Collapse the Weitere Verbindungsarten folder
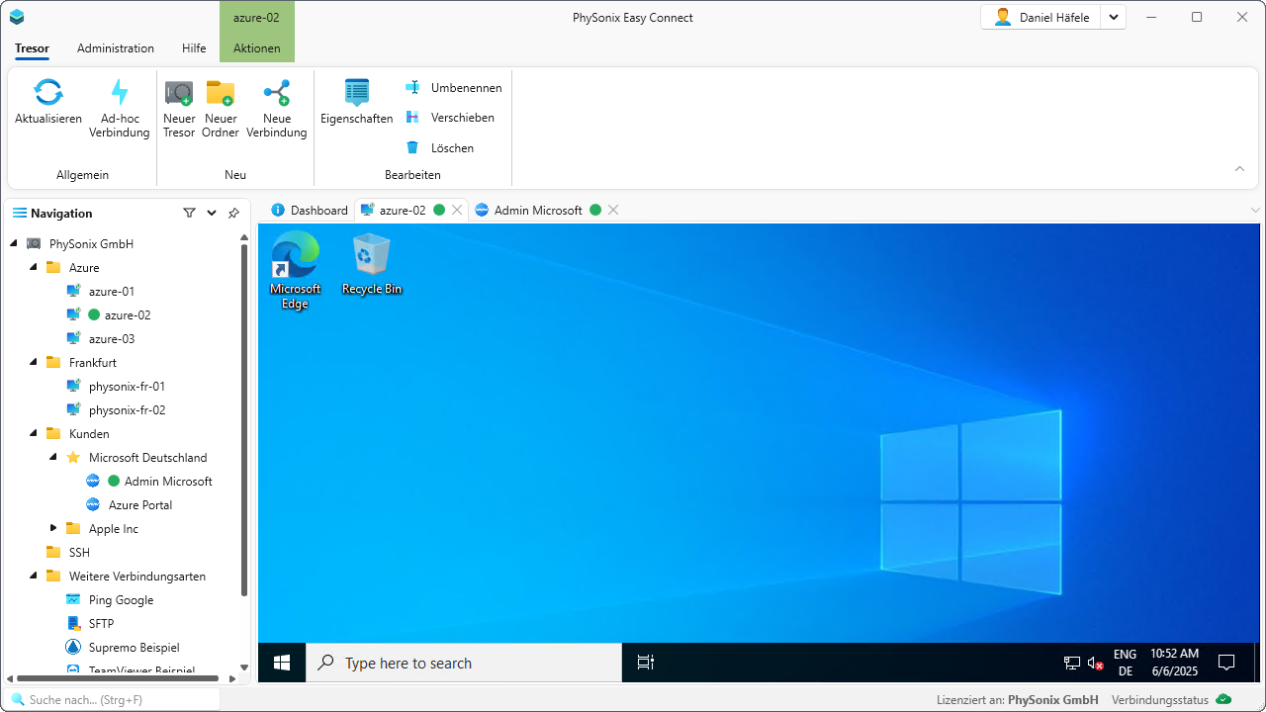The height and width of the screenshot is (712, 1266). (34, 576)
